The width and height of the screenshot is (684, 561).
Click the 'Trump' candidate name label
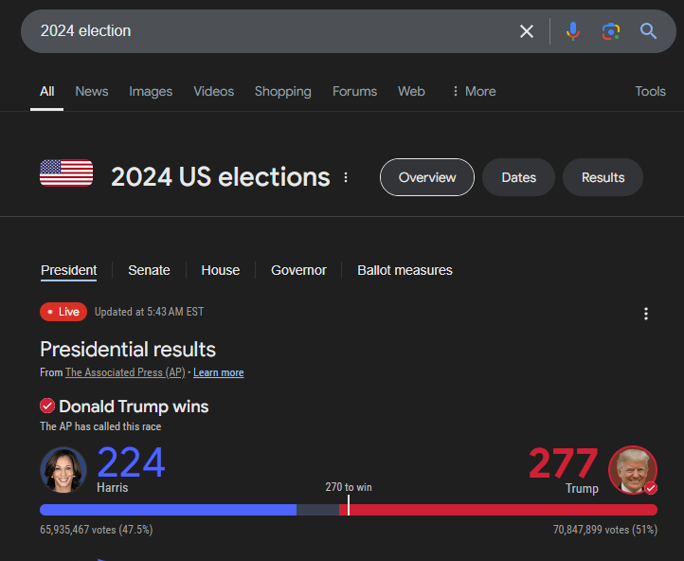(x=582, y=488)
